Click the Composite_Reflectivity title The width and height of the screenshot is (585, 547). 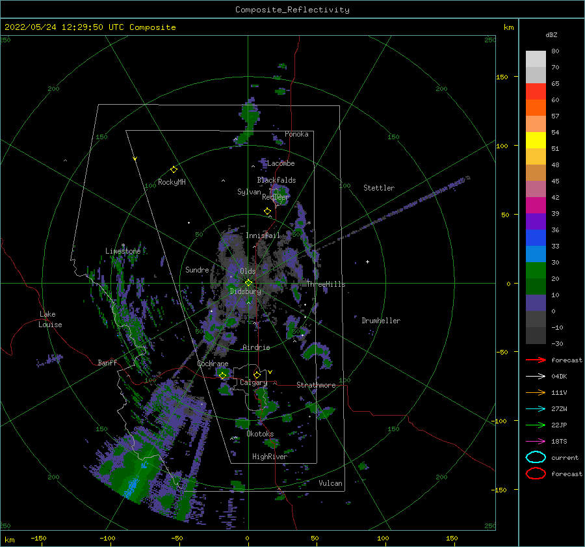[x=292, y=10]
